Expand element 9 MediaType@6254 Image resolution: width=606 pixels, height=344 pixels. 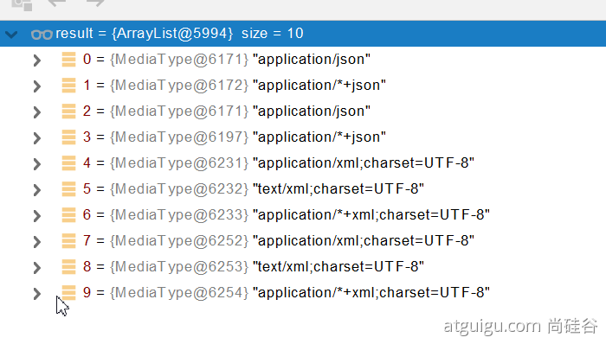[37, 294]
